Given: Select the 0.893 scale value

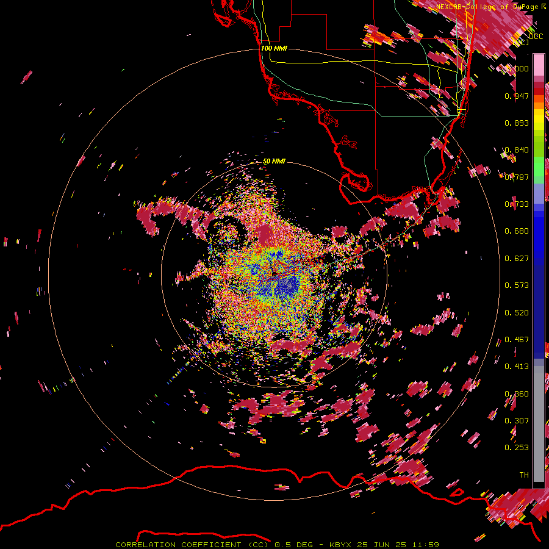Looking at the screenshot, I should (517, 123).
